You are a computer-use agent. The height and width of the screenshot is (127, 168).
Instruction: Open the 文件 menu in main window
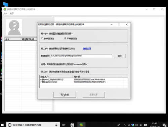pos(5,13)
